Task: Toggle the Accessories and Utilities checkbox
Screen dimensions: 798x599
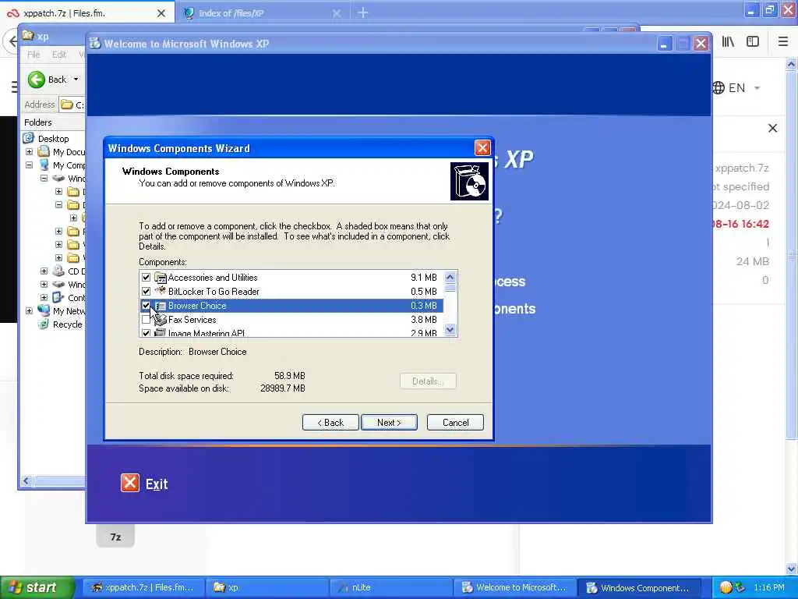Action: tap(146, 278)
